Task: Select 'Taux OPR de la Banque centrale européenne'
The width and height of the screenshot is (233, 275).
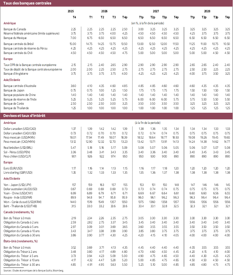Action: 30,65
